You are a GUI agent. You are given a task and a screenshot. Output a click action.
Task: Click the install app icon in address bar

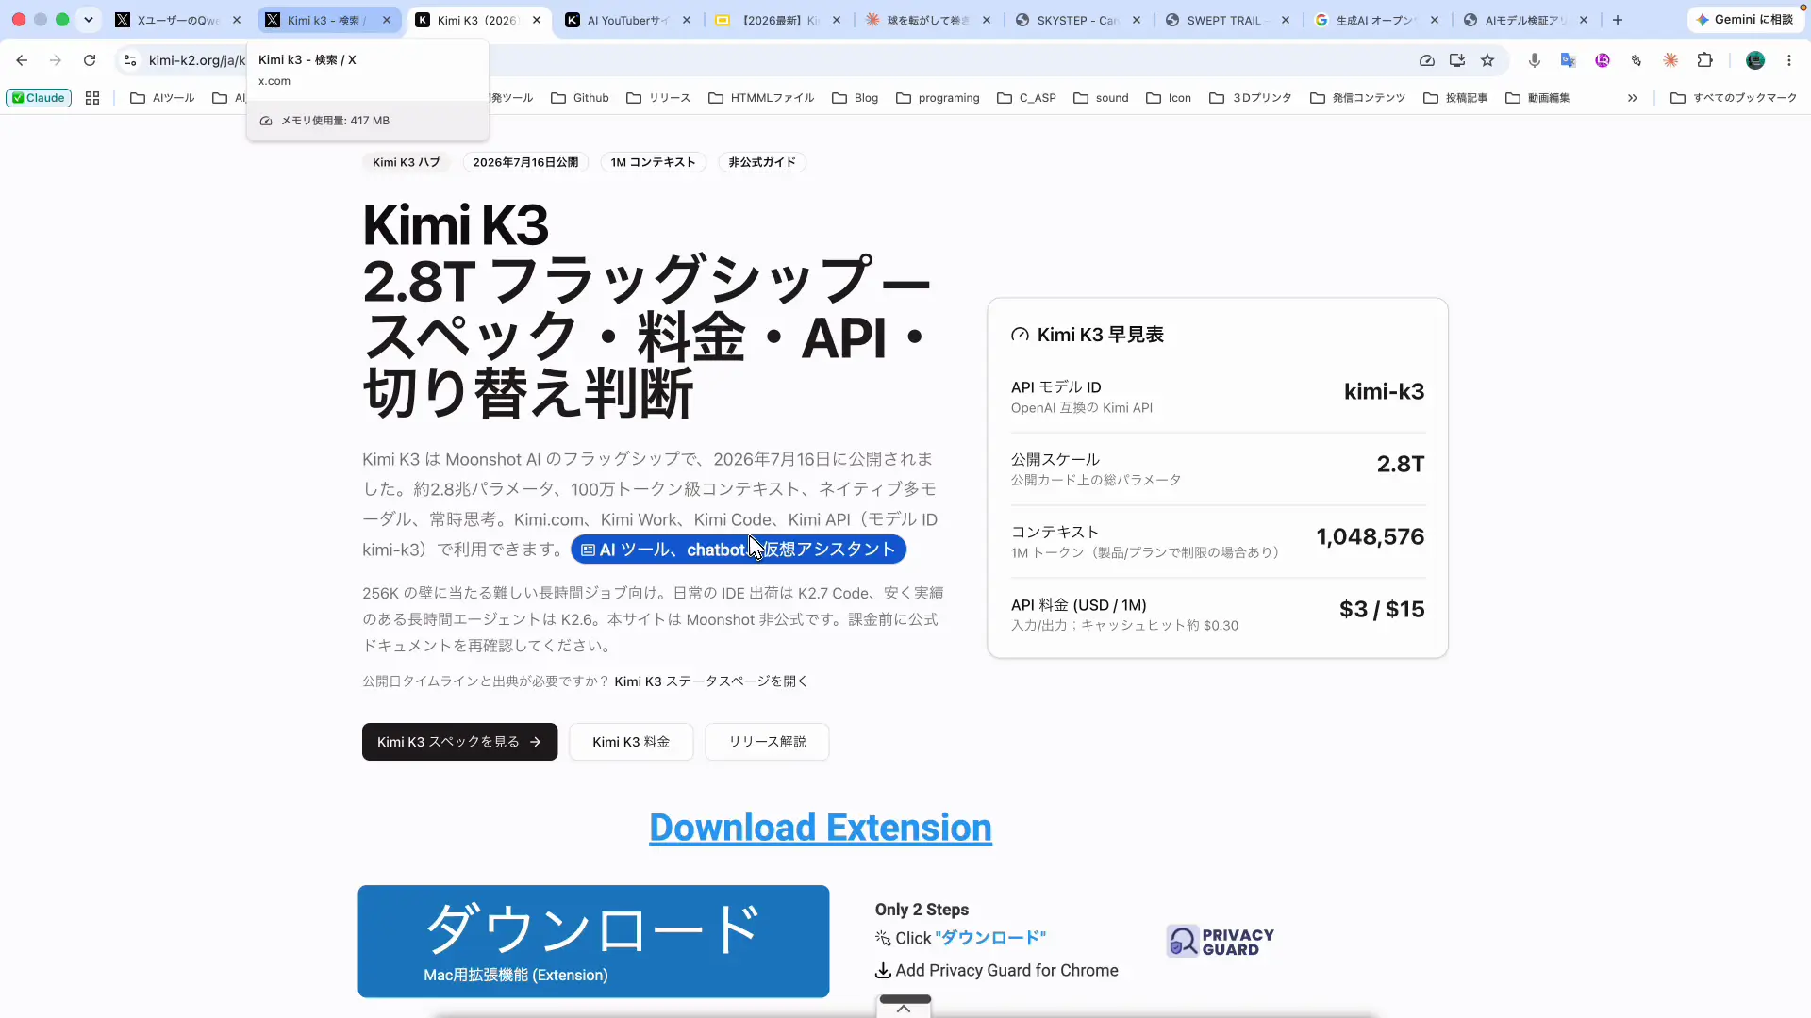tap(1457, 60)
